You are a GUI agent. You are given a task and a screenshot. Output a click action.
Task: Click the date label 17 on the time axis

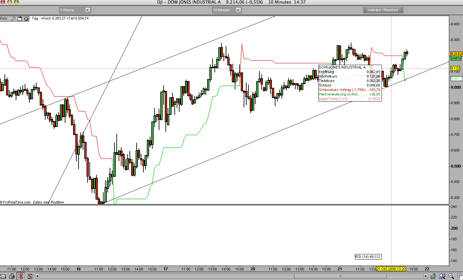166,269
